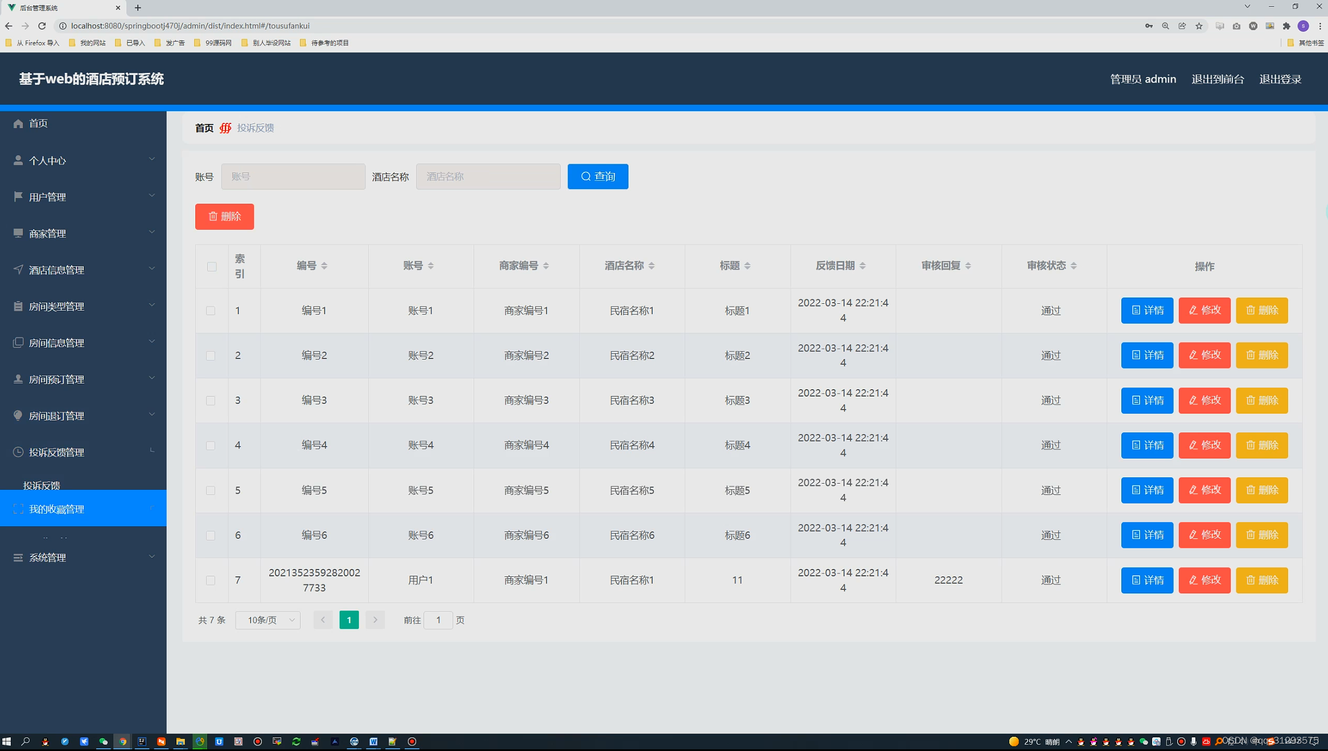
Task: Open the 10条/页 page size dropdown
Action: [x=268, y=620]
